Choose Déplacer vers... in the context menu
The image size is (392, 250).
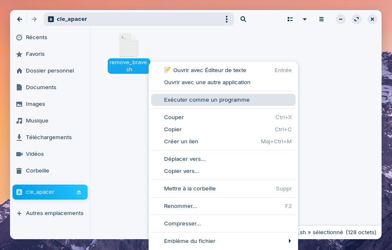tap(223, 159)
